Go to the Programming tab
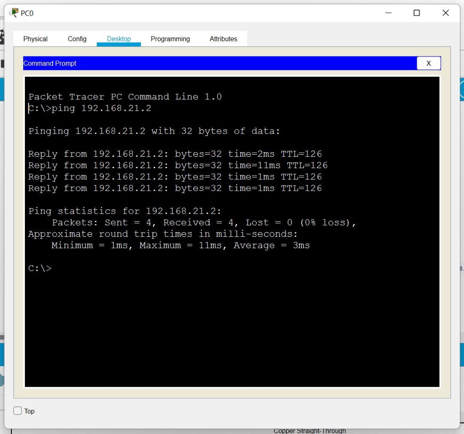This screenshot has width=464, height=434. pyautogui.click(x=170, y=39)
